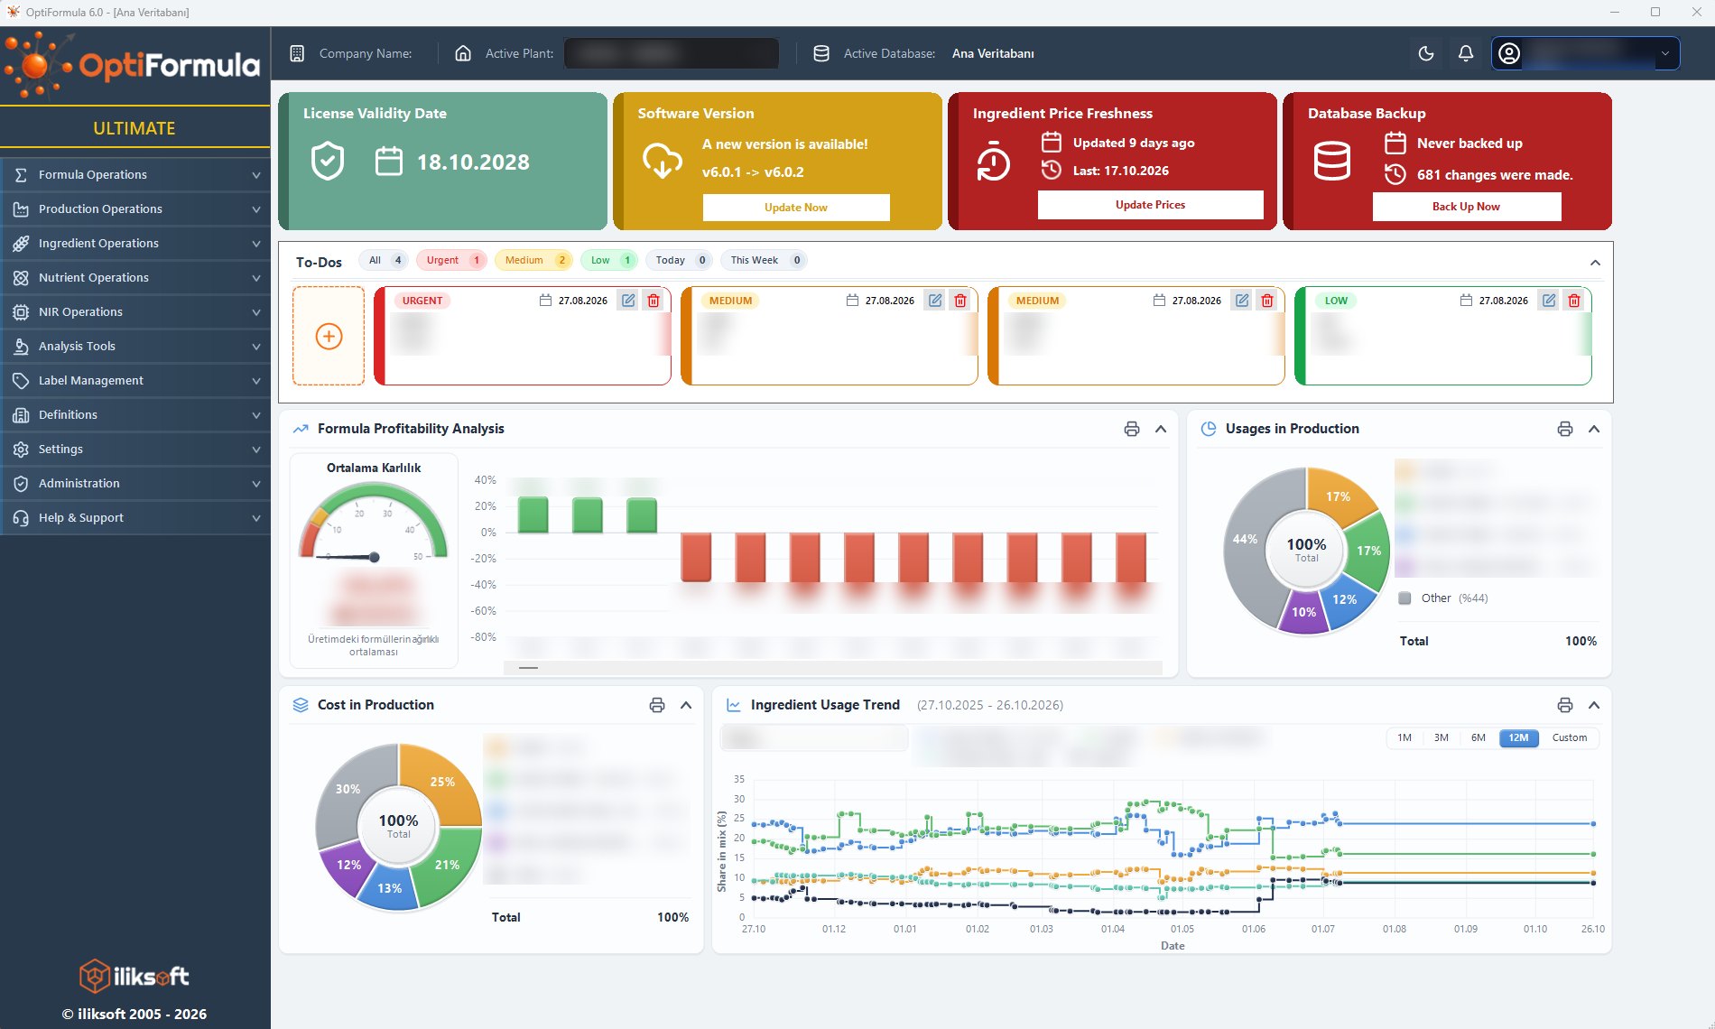Screen dimensions: 1715x1029
Task: Collapse the To-Dos panel
Action: coord(1595,263)
